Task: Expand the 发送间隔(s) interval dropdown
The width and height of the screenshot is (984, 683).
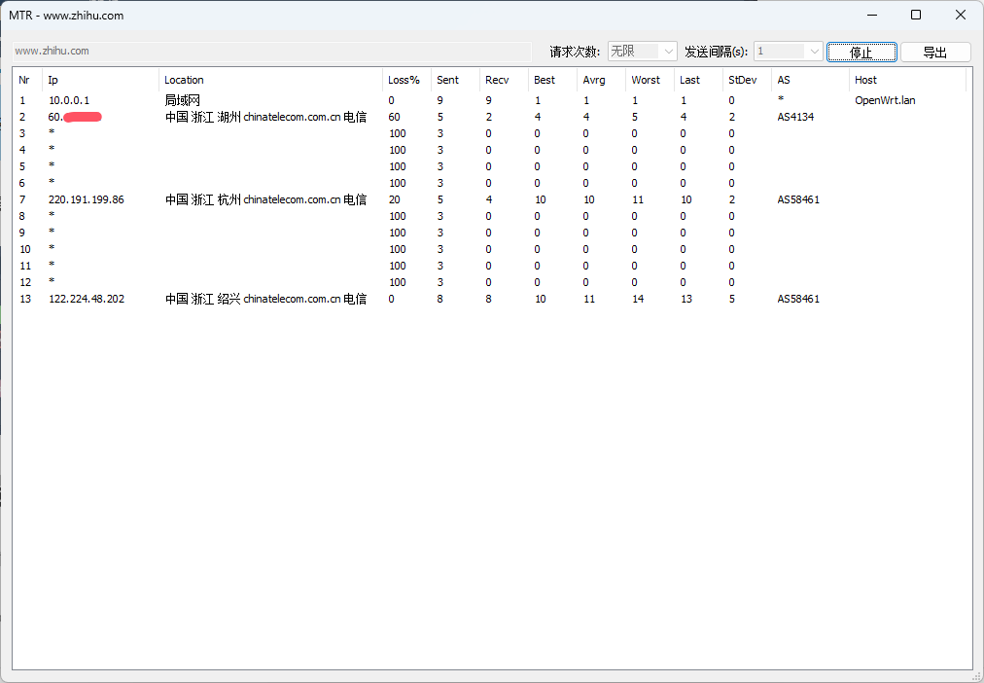Action: [789, 52]
